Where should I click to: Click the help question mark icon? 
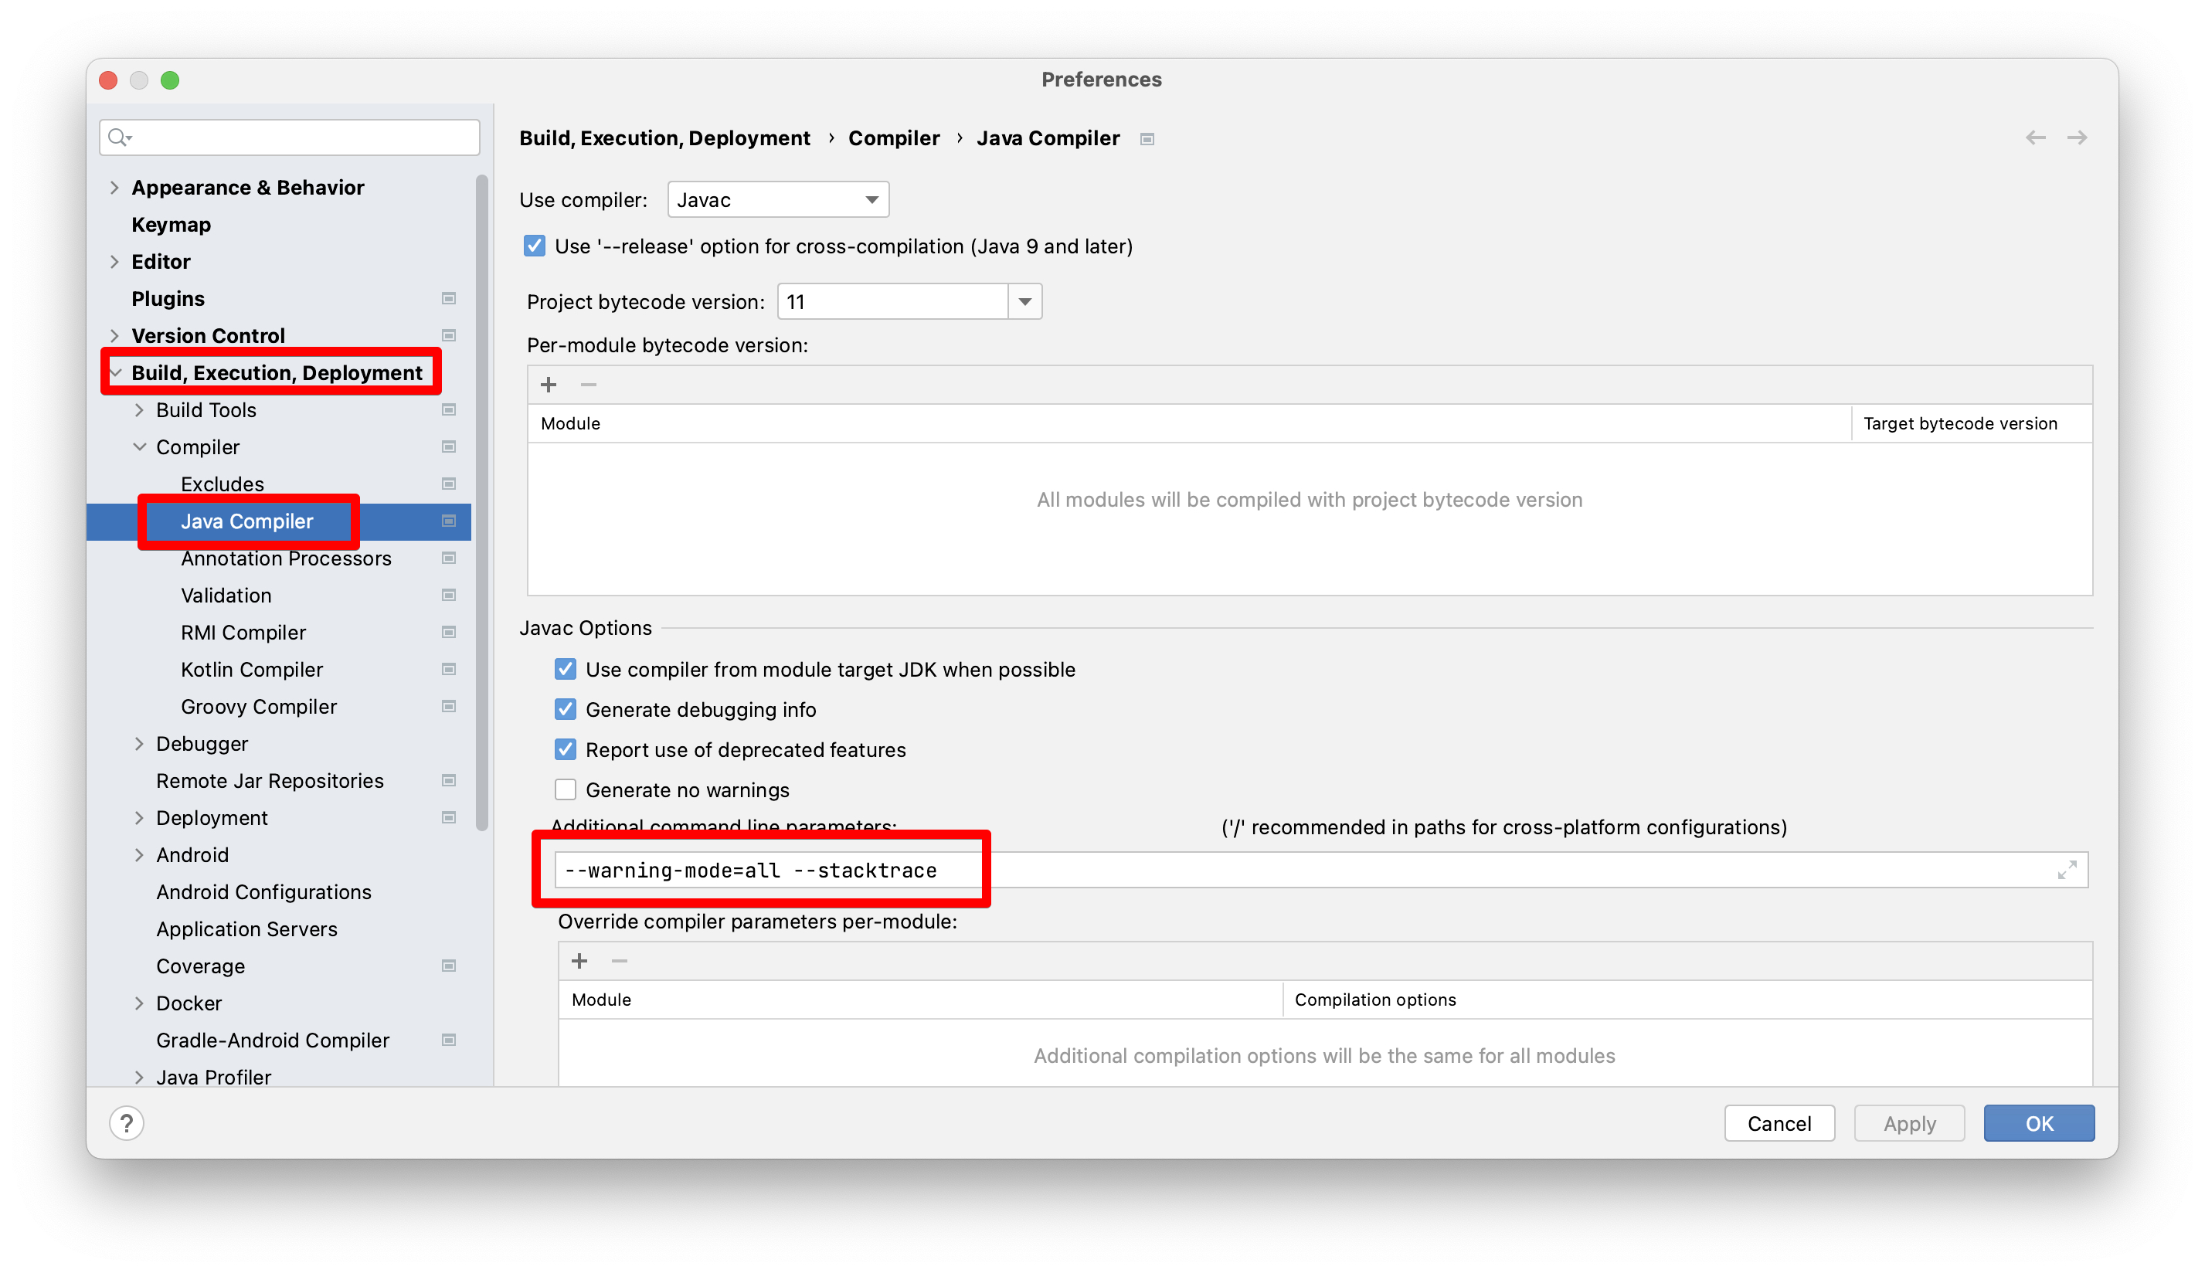pyautogui.click(x=127, y=1123)
